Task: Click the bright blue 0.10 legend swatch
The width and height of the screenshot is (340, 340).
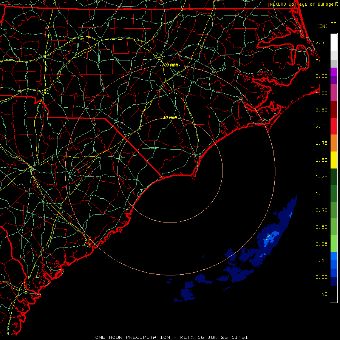Action: [334, 256]
